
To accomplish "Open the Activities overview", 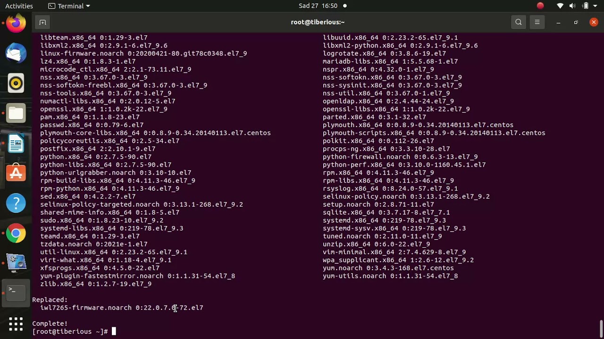I will click(19, 6).
